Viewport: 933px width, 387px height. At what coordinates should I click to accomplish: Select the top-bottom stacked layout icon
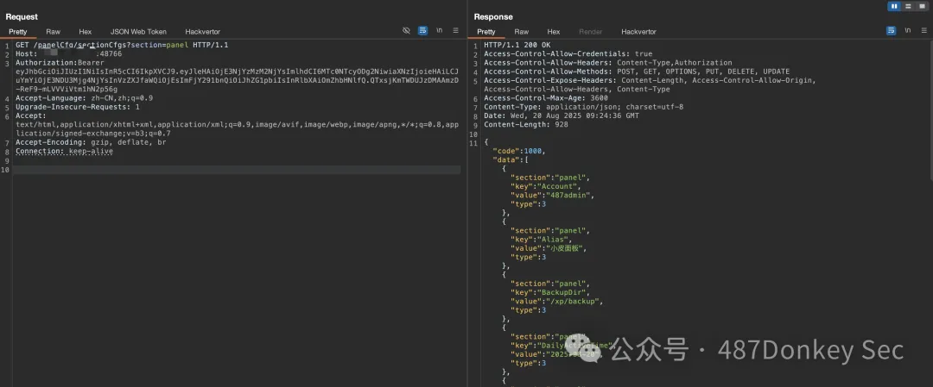(908, 6)
